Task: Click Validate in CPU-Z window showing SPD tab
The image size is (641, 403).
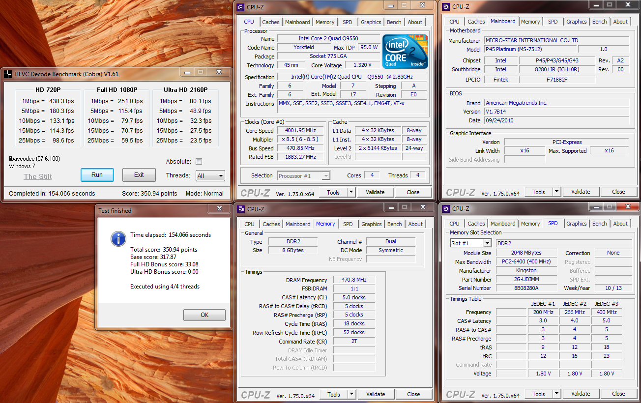Action: tap(581, 394)
